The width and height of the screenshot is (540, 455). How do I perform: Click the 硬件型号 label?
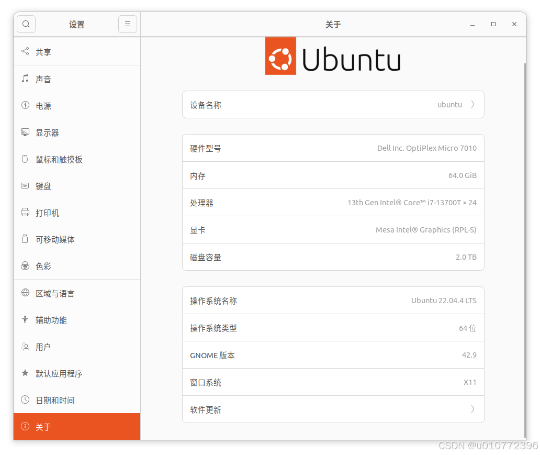206,149
